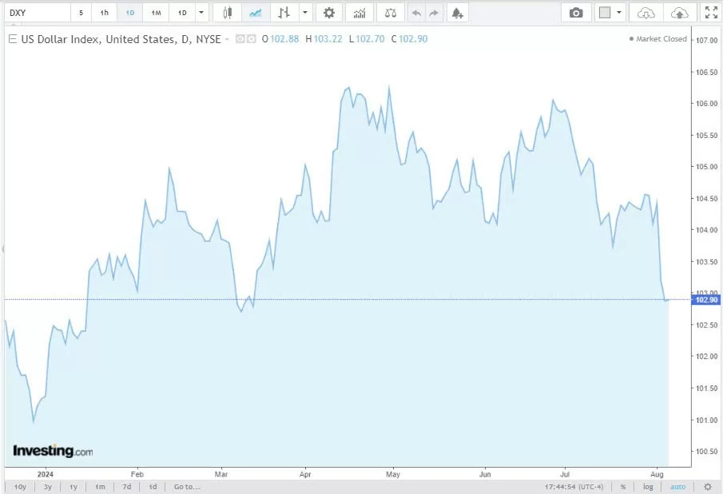Select the candlestick chart type icon
Viewport: 723px width, 494px height.
tap(226, 12)
